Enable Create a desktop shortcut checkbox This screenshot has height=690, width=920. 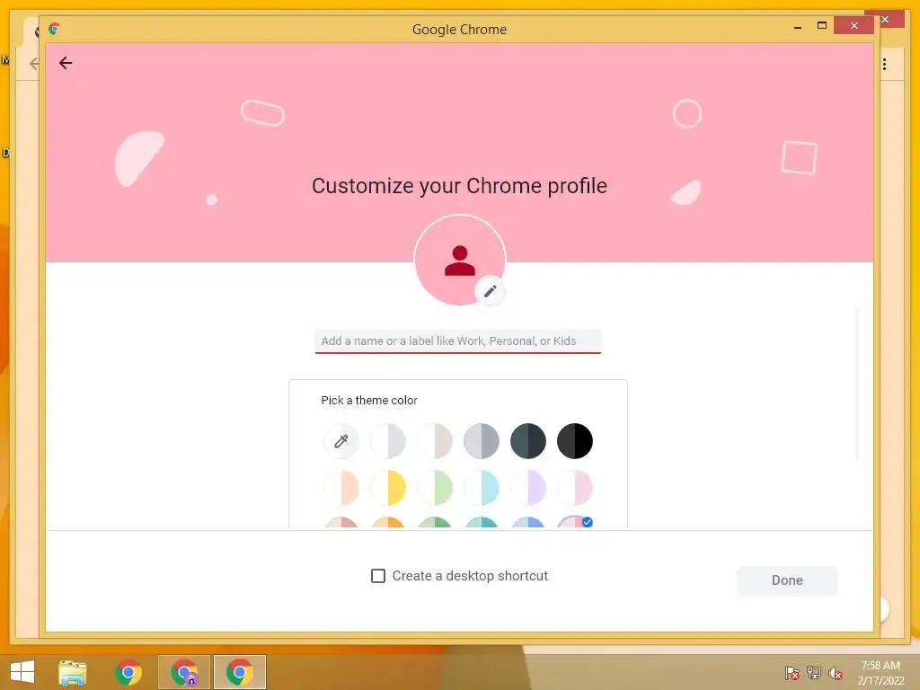point(378,576)
